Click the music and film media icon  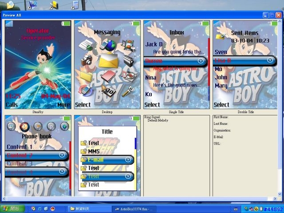128,45
